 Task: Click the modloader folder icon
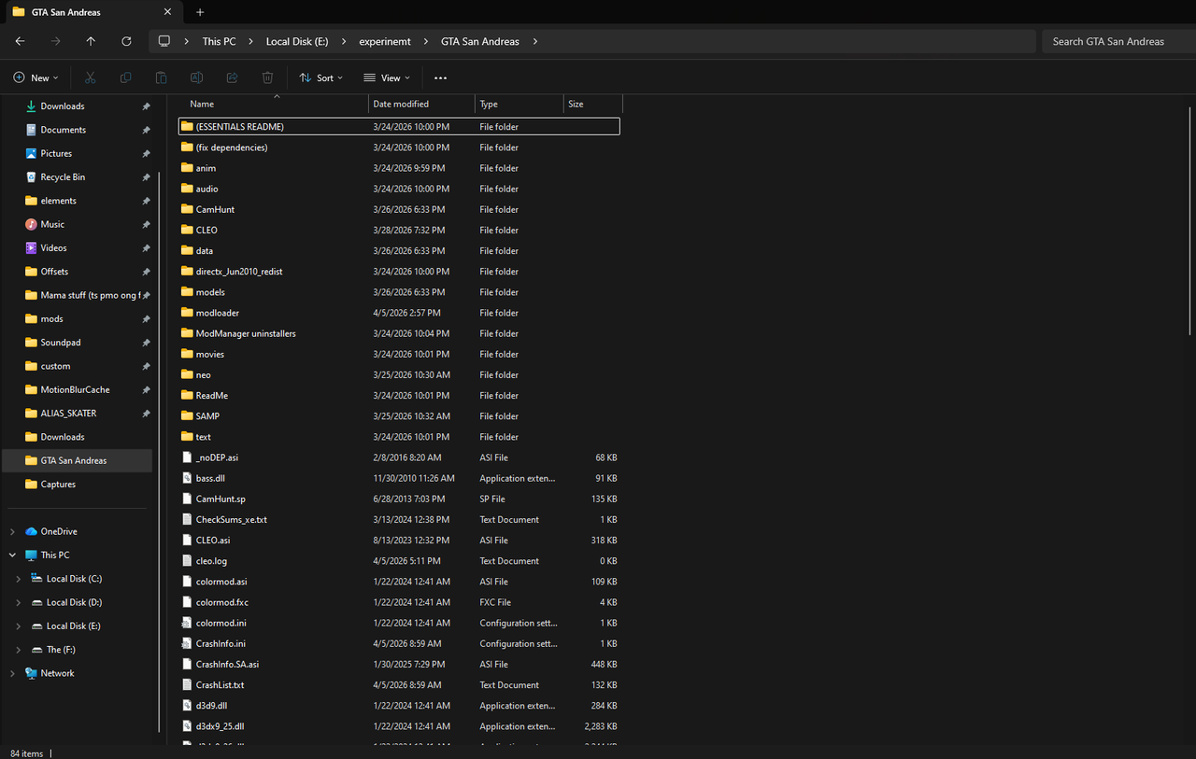[187, 313]
